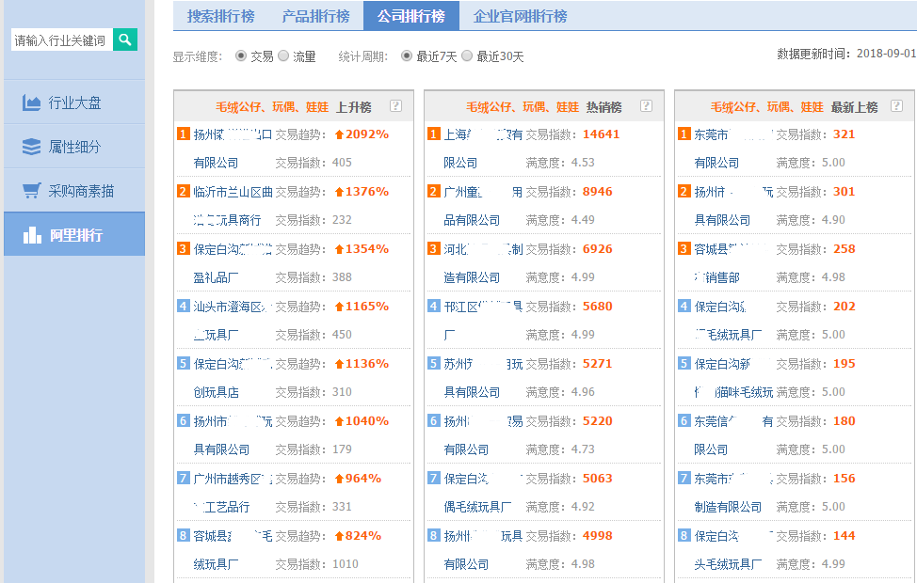917x583 pixels.
Task: Switch to the 搜索排行榜 tab
Action: point(222,16)
